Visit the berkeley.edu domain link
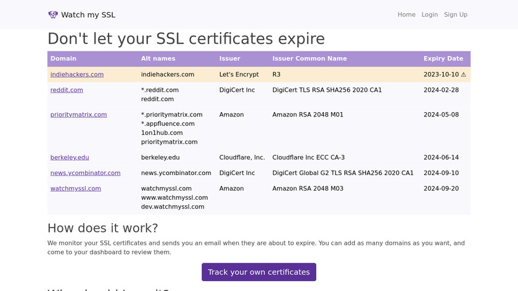The height and width of the screenshot is (291, 518). pos(70,158)
